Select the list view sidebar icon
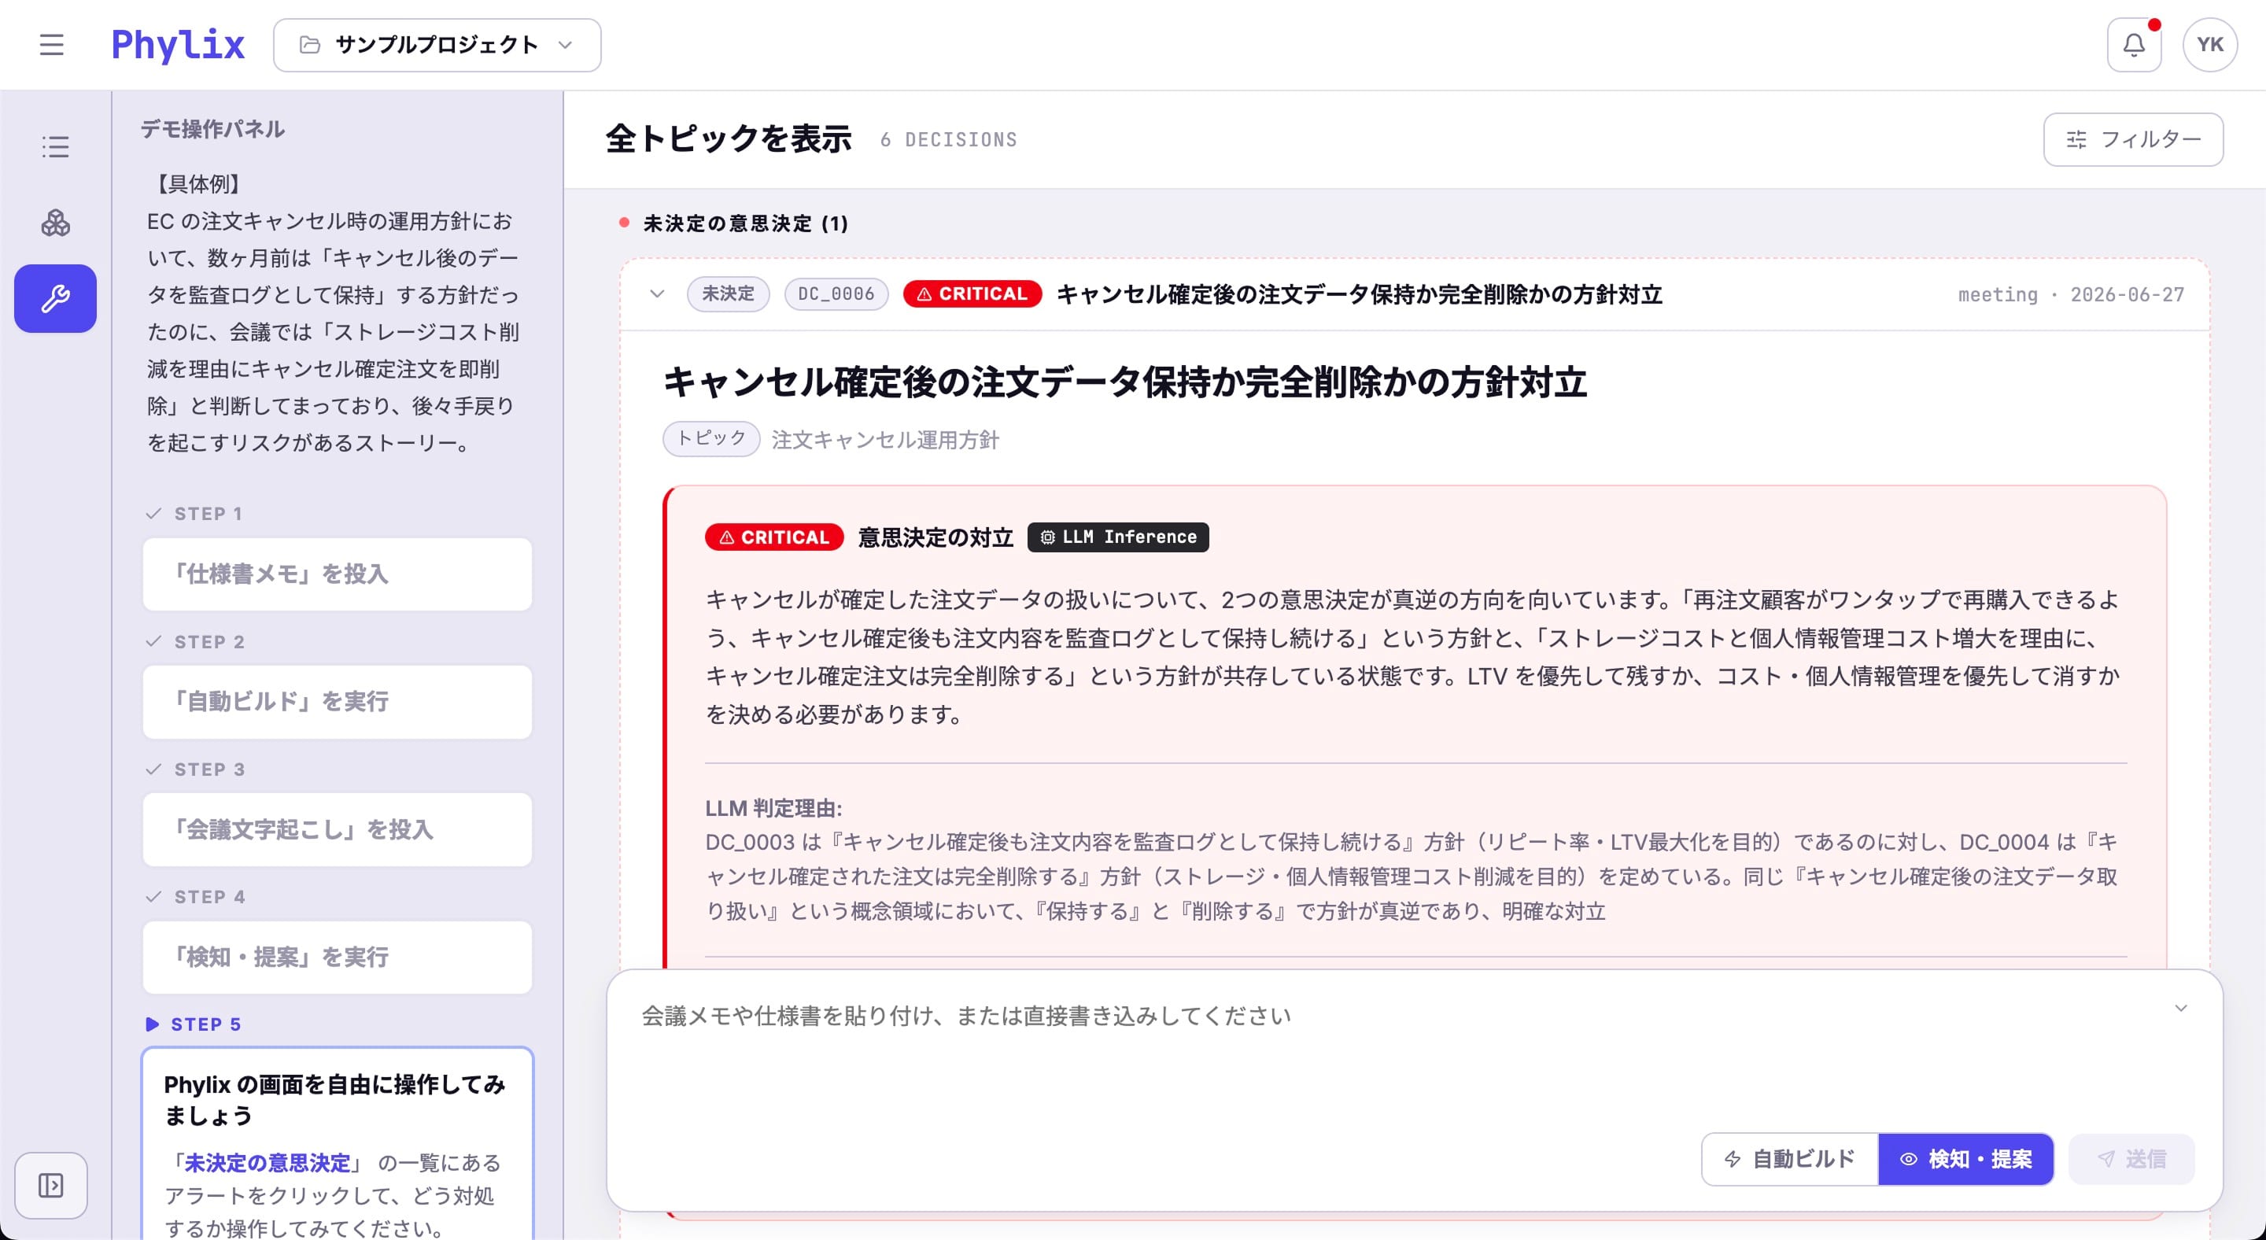Screen dimensions: 2266x1240 [x=55, y=147]
